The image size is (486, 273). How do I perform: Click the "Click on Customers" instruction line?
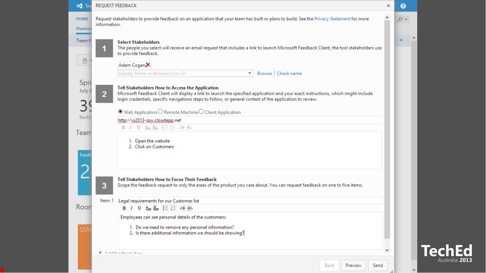pos(154,147)
